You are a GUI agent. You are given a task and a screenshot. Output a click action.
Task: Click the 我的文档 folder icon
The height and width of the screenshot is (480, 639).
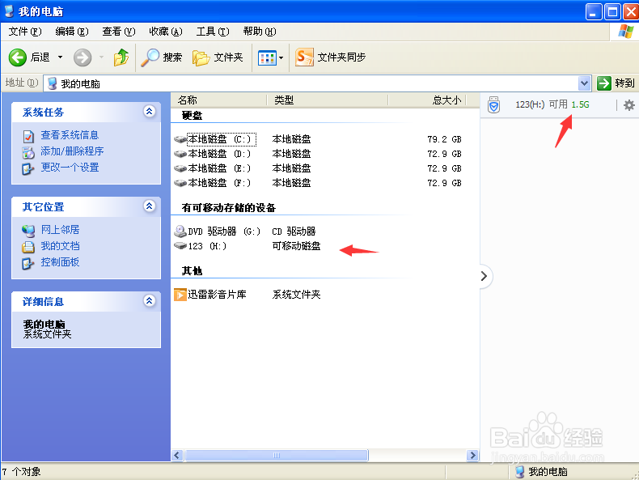[28, 247]
